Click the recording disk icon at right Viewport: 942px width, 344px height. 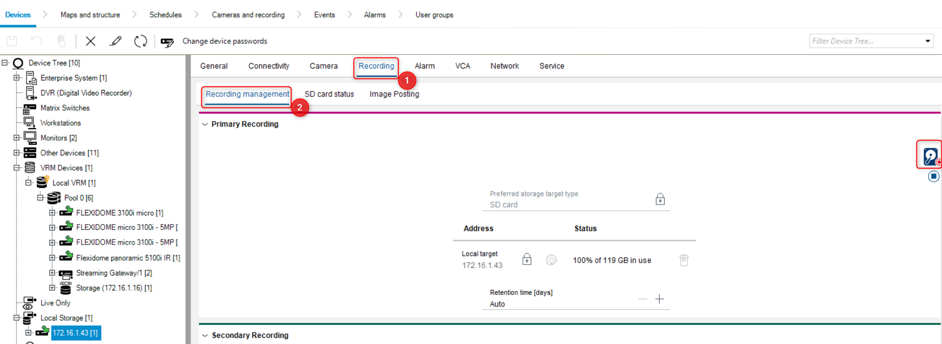[x=930, y=156]
